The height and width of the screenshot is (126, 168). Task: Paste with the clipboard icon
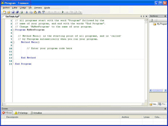[35, 12]
